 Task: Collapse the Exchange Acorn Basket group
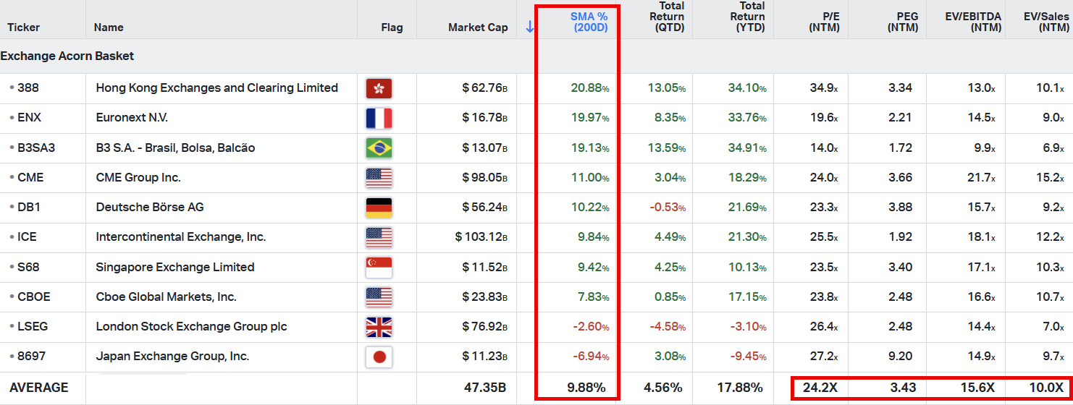(67, 56)
